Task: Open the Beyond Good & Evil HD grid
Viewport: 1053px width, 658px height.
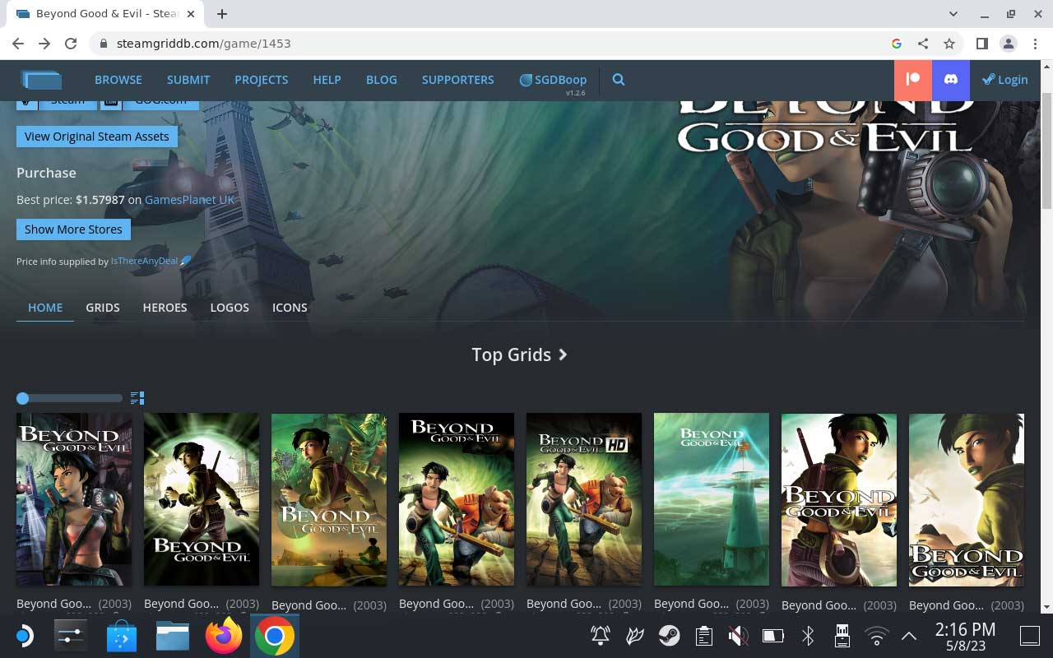Action: pos(584,499)
